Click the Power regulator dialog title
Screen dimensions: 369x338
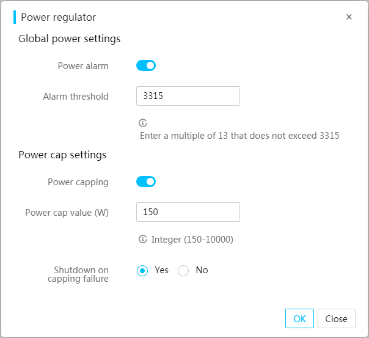click(59, 17)
